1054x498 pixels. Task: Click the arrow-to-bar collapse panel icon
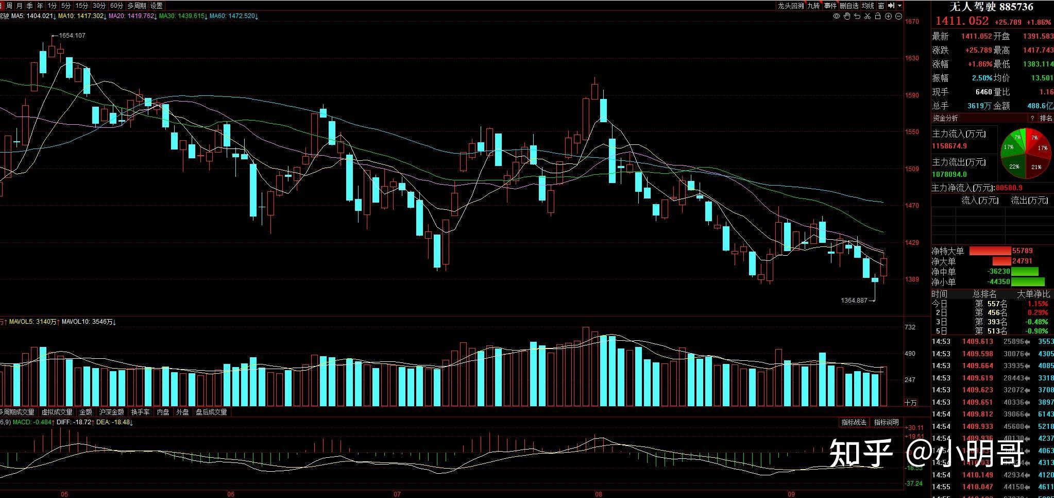[x=892, y=6]
